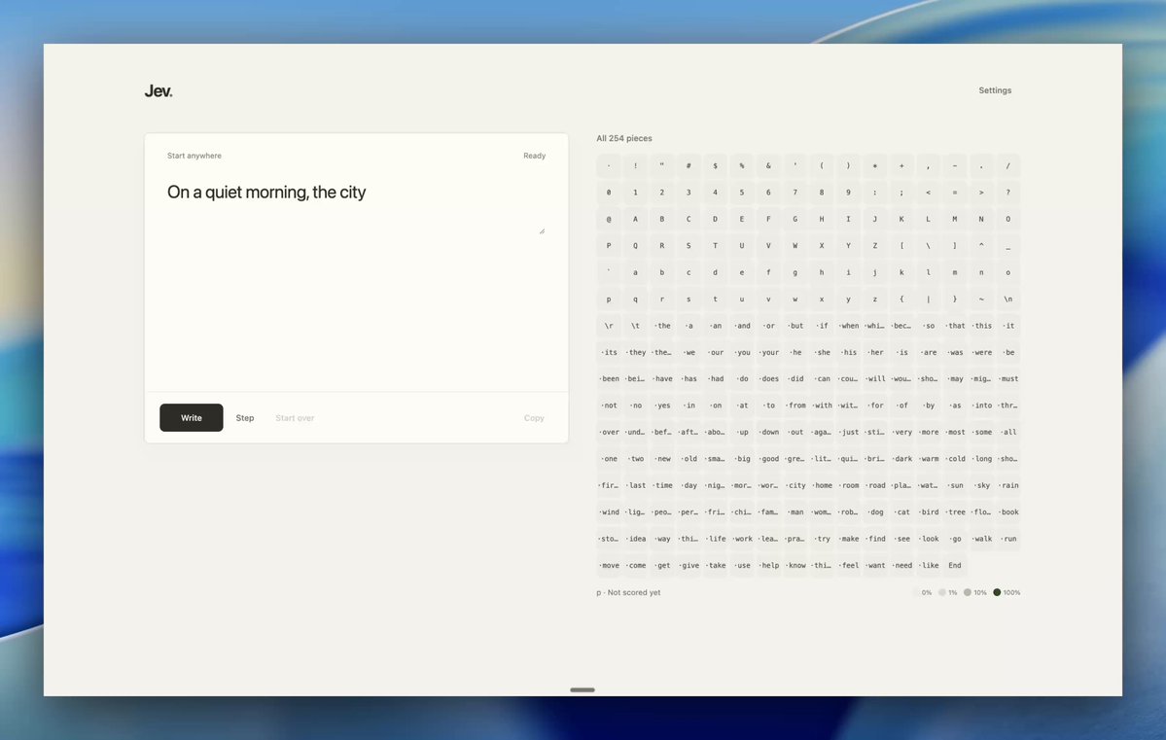The image size is (1166, 740).
Task: Choose the '\r' piece
Action: point(609,326)
